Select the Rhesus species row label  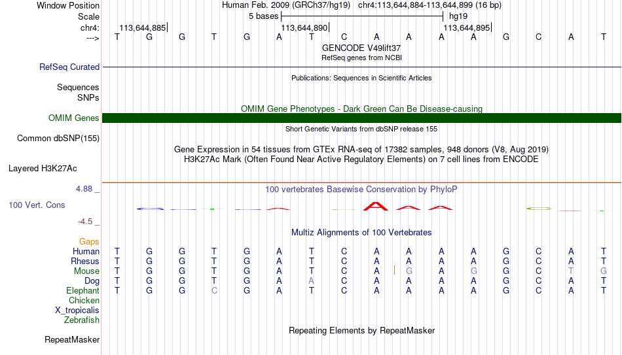(x=85, y=262)
